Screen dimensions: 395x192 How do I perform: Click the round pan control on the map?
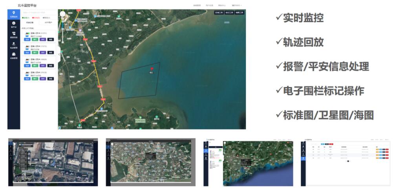62,14
